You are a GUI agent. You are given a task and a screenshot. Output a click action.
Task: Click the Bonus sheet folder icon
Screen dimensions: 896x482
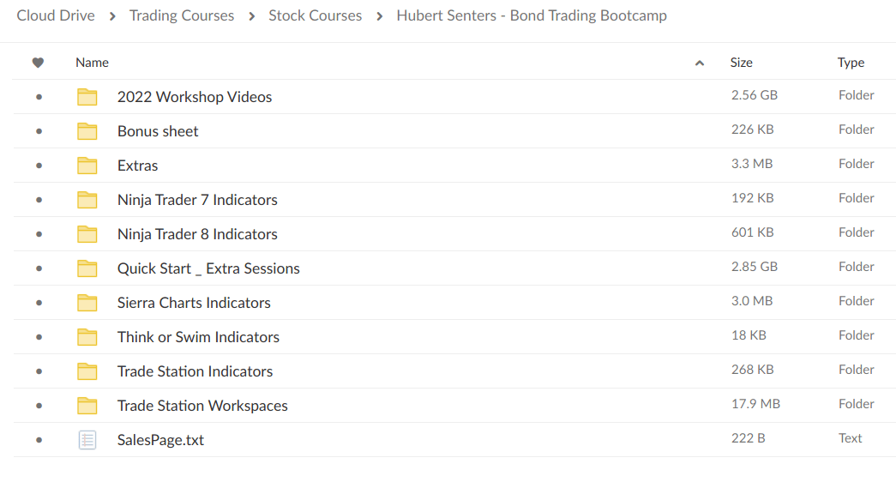click(87, 131)
